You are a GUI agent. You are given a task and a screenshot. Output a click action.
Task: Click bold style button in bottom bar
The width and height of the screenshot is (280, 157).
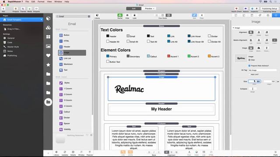point(149,152)
